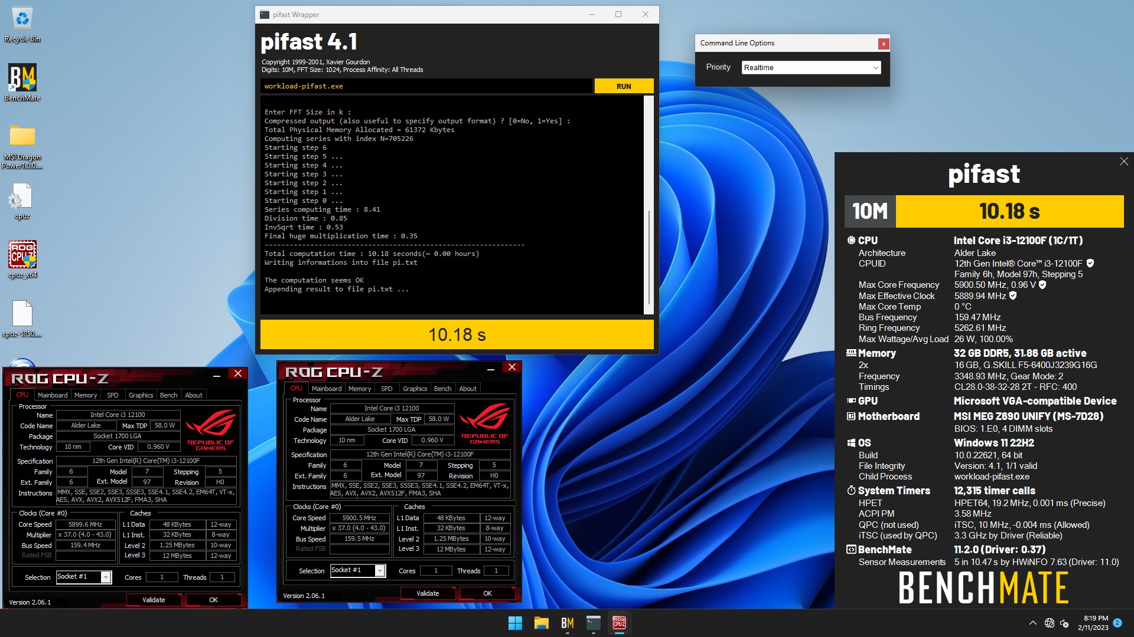
Task: Click OK in right CPU-Z window
Action: 487,593
